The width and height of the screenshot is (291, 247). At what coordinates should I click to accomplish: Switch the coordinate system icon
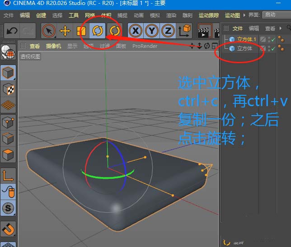coord(184,31)
